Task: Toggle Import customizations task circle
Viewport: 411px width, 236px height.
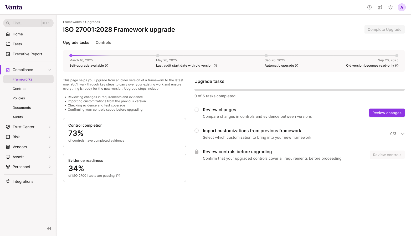Action: [x=197, y=131]
